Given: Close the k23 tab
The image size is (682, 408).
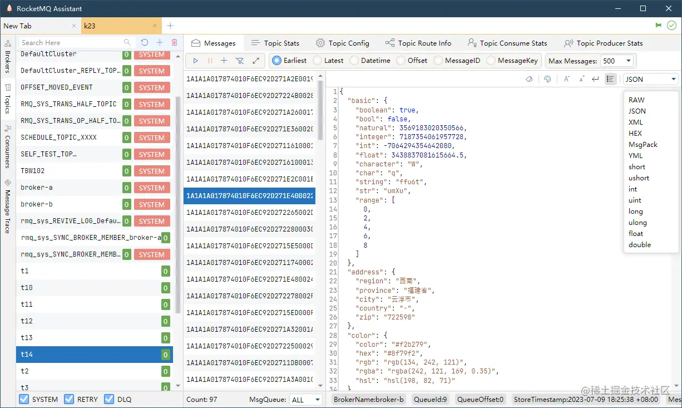Looking at the screenshot, I should pyautogui.click(x=155, y=26).
